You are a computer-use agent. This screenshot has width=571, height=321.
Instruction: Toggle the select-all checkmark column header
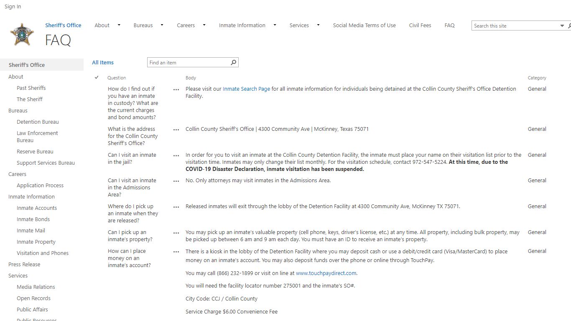click(x=97, y=77)
